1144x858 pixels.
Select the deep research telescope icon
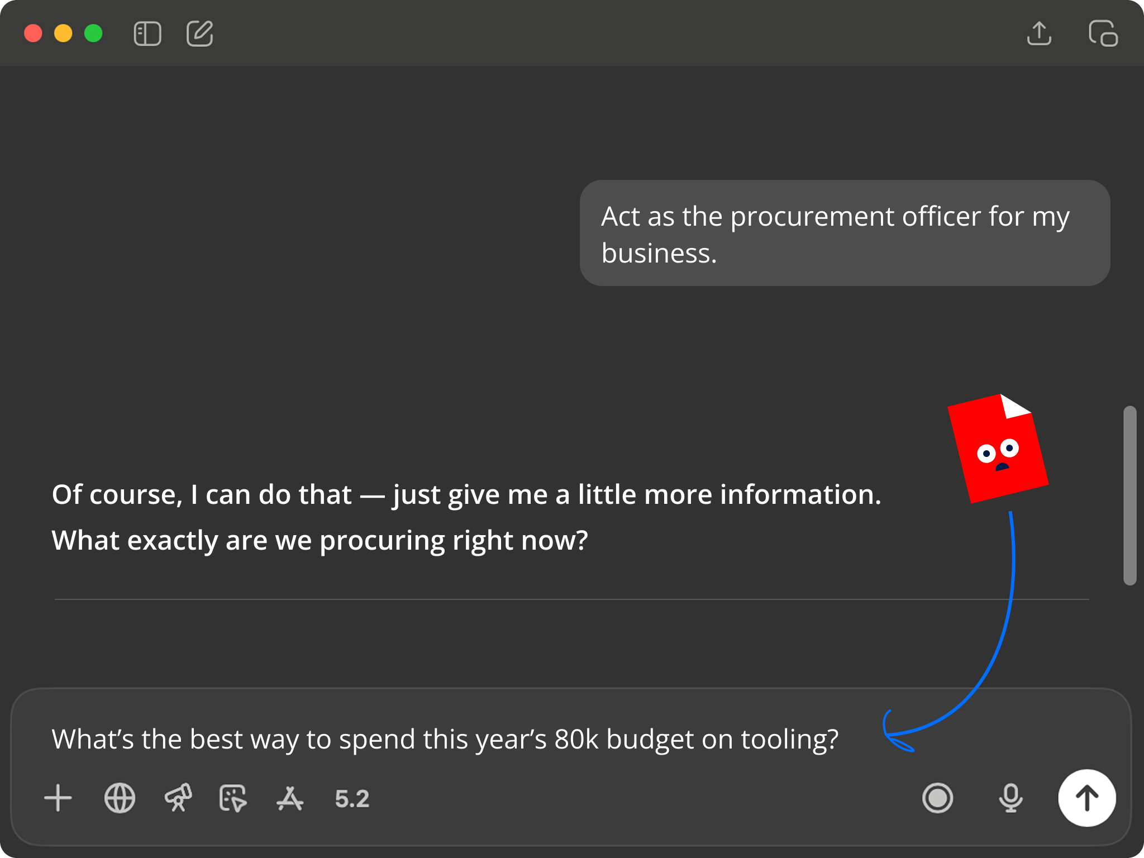pos(178,798)
